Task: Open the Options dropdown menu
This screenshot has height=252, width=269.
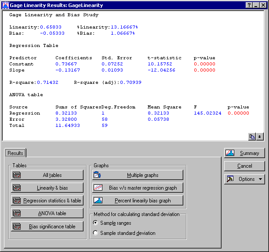Action: (244, 179)
